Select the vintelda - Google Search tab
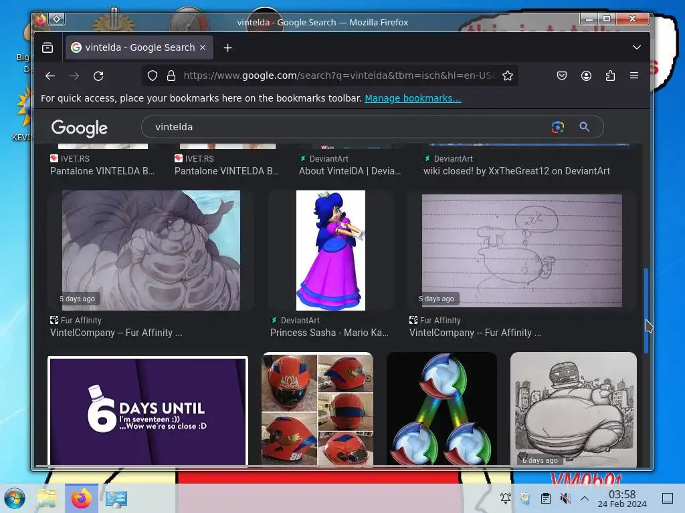Screen dimensions: 685x513 [x=139, y=47]
